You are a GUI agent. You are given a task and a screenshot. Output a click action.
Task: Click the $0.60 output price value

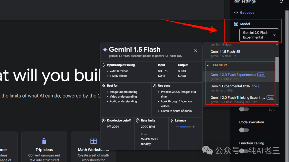(x=182, y=76)
